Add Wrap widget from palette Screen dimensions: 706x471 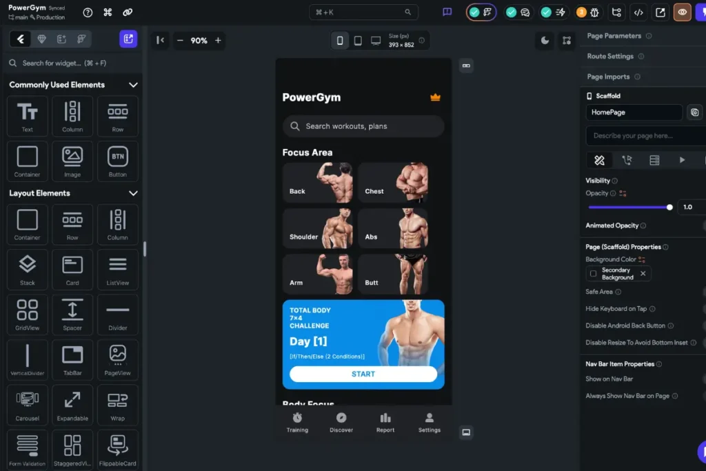coord(117,405)
